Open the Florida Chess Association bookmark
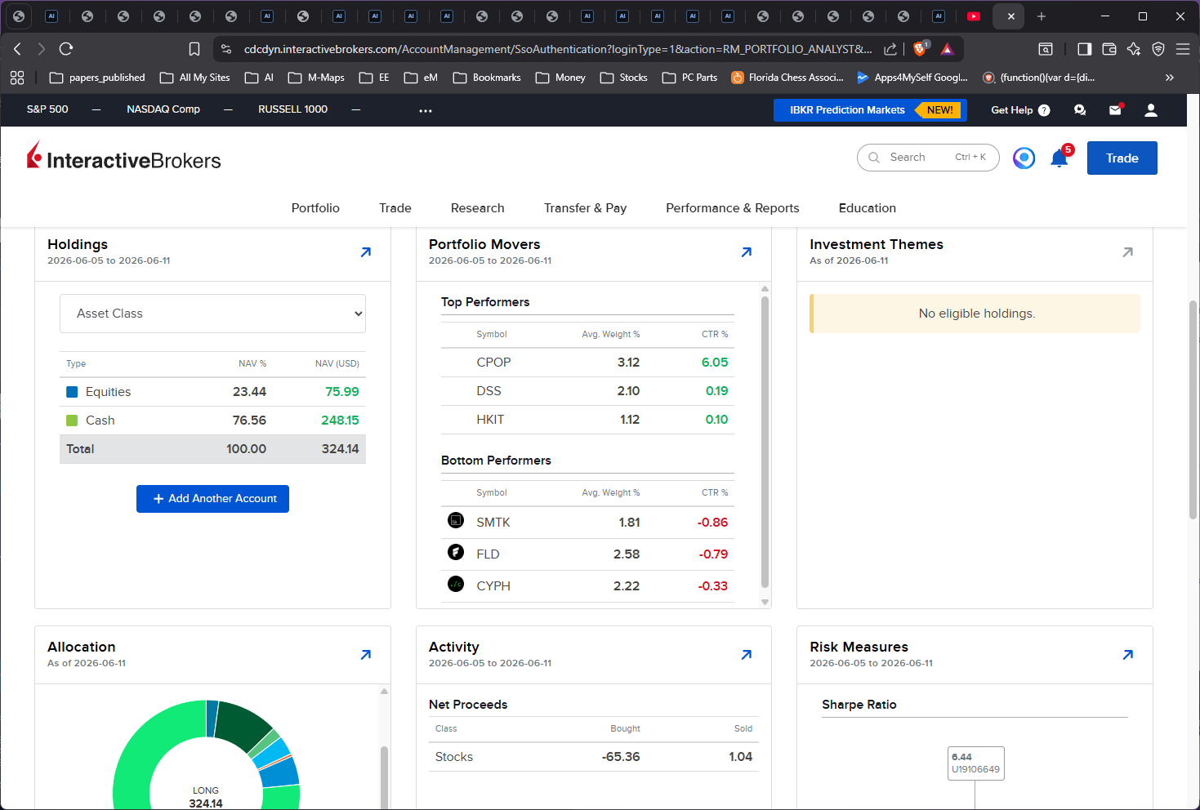The image size is (1200, 810). click(787, 78)
